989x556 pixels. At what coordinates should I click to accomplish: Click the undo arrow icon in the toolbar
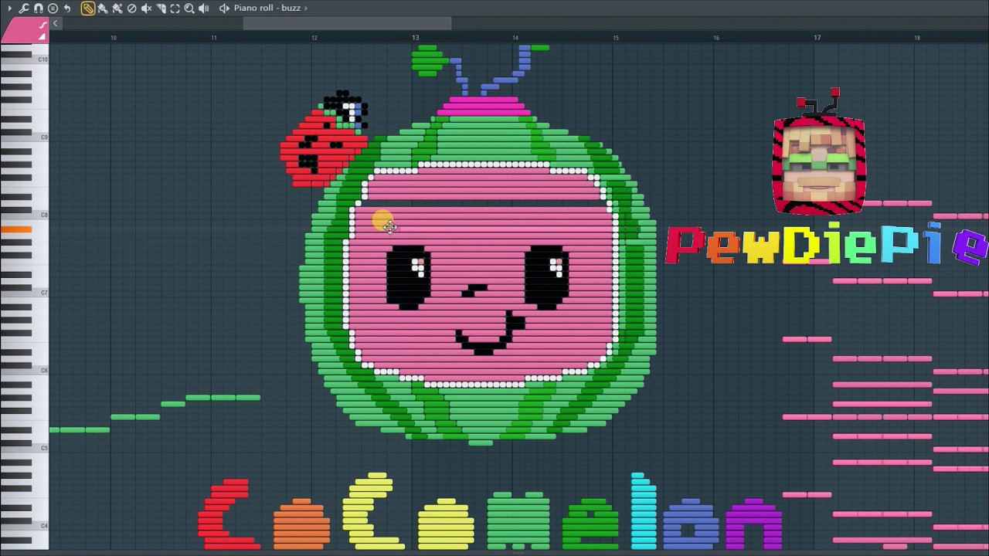click(67, 8)
